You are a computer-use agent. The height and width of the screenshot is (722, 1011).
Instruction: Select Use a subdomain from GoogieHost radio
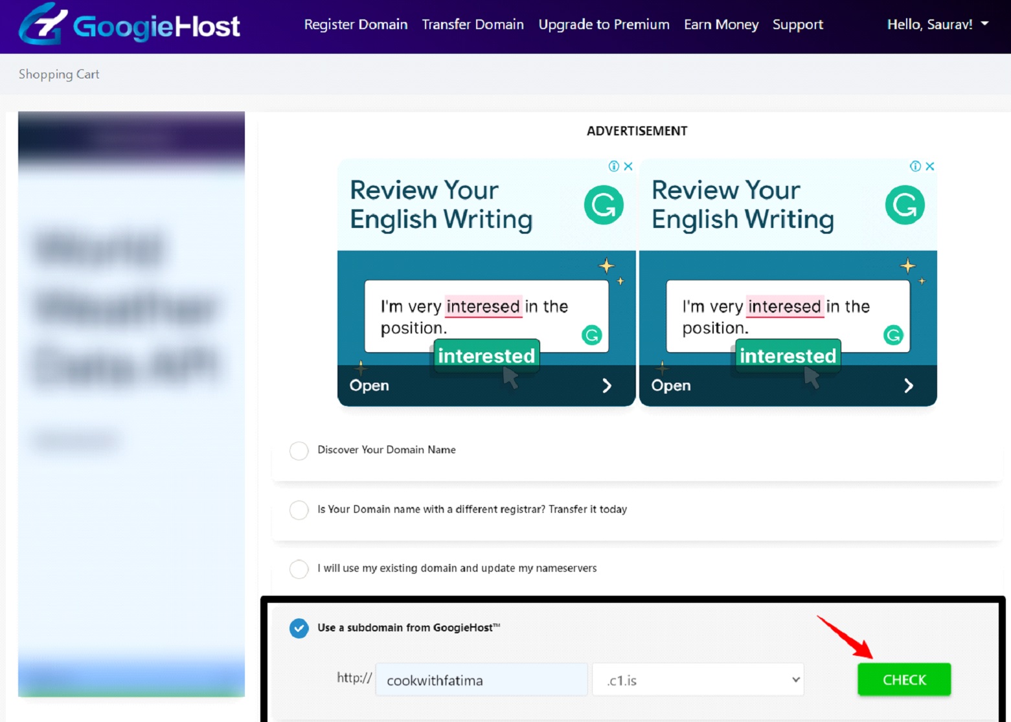tap(299, 628)
